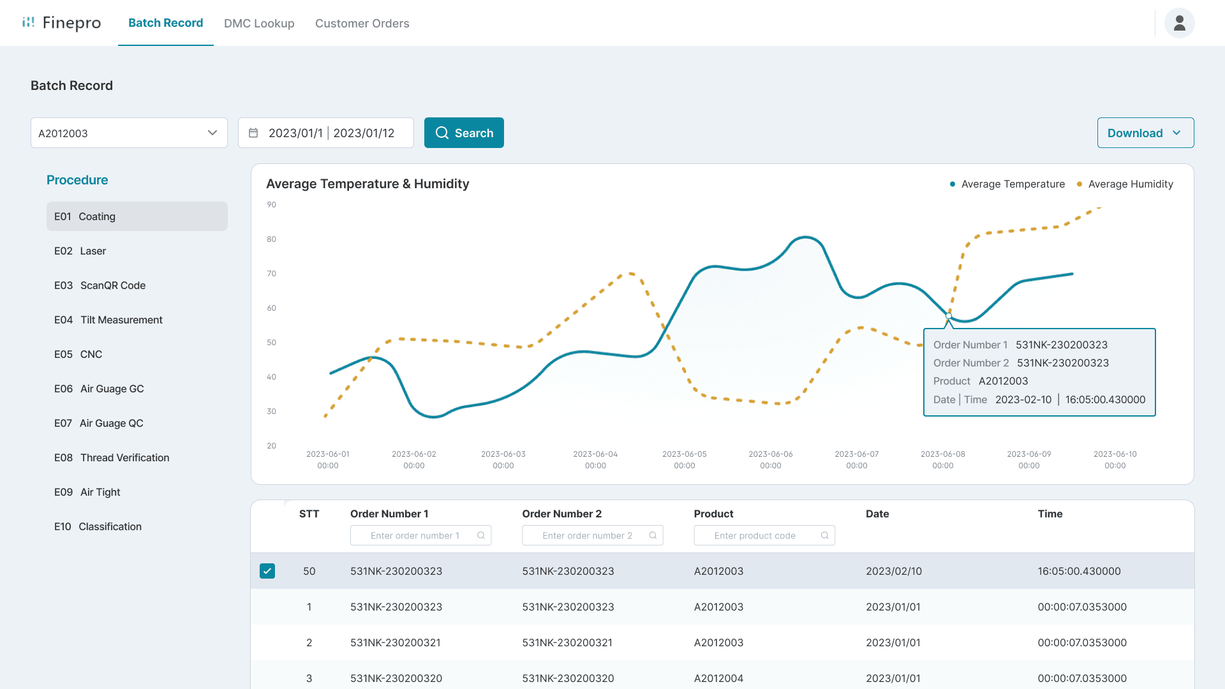Click the date range input field
1225x689 pixels.
tap(331, 133)
